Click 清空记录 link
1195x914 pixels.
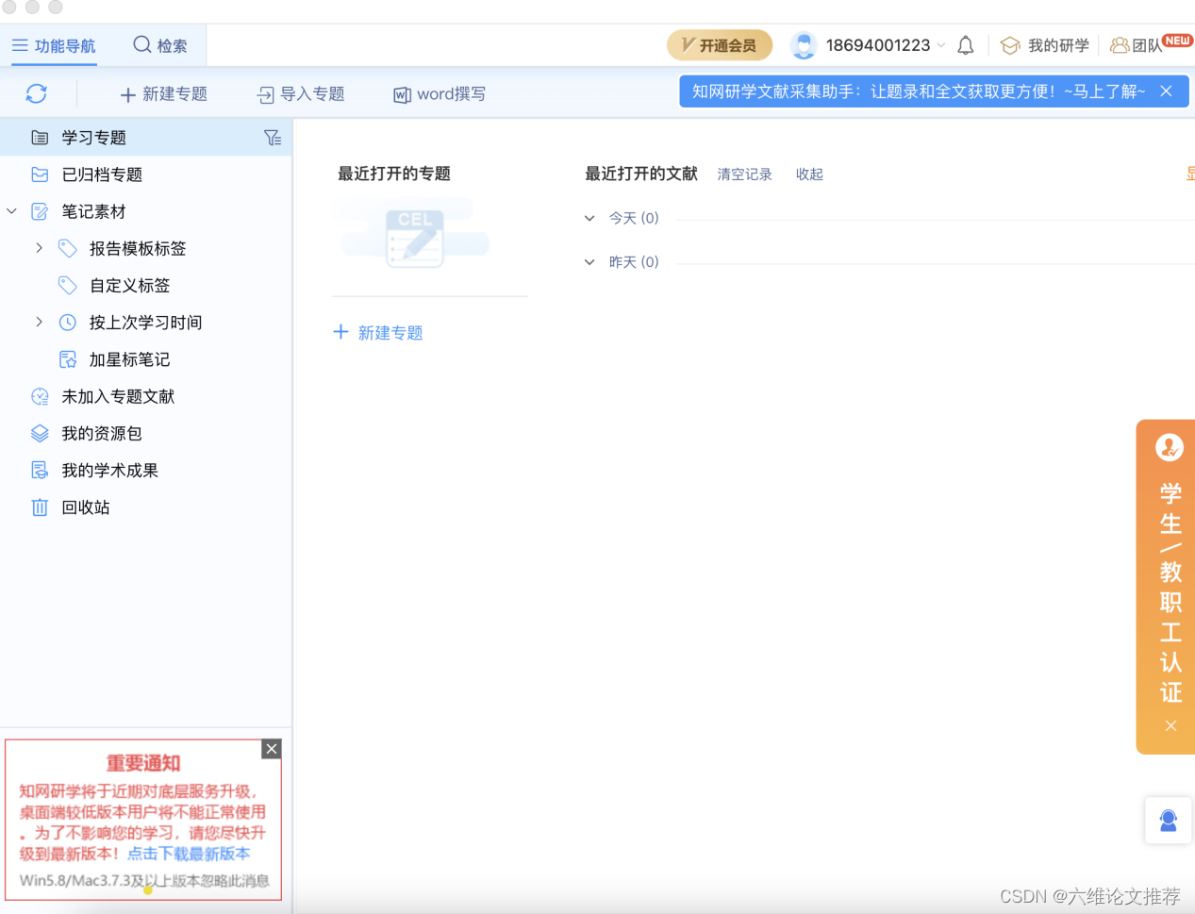point(744,174)
